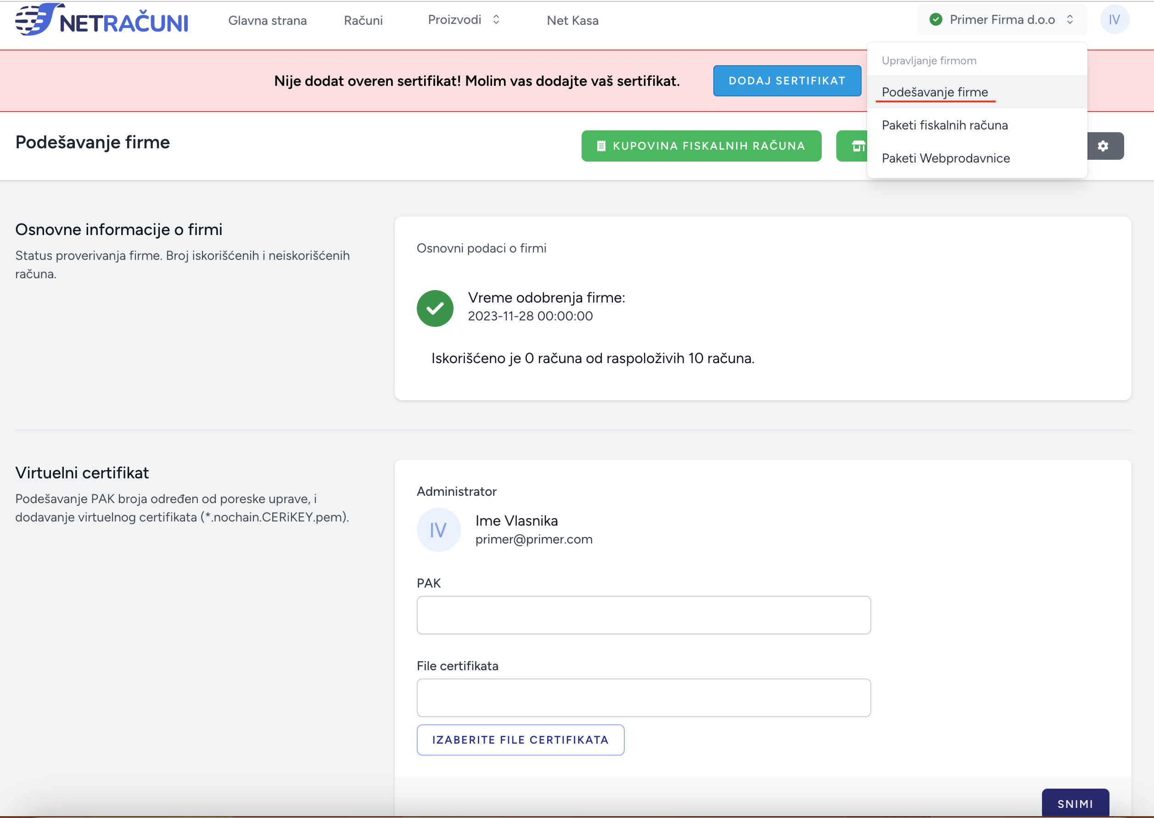Click green check beside Primer Firma d.o.o
The width and height of the screenshot is (1154, 818).
[936, 20]
